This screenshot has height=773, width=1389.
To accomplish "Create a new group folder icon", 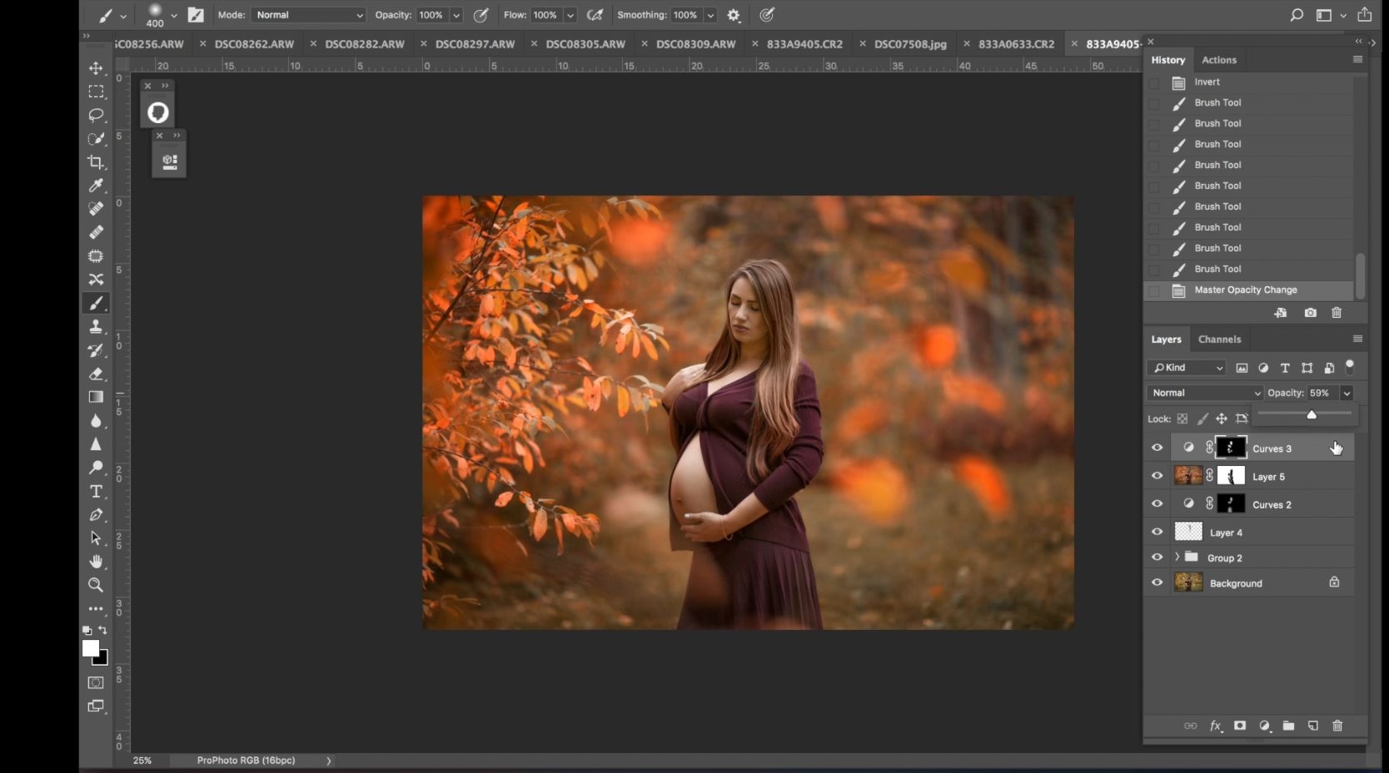I will (1288, 726).
